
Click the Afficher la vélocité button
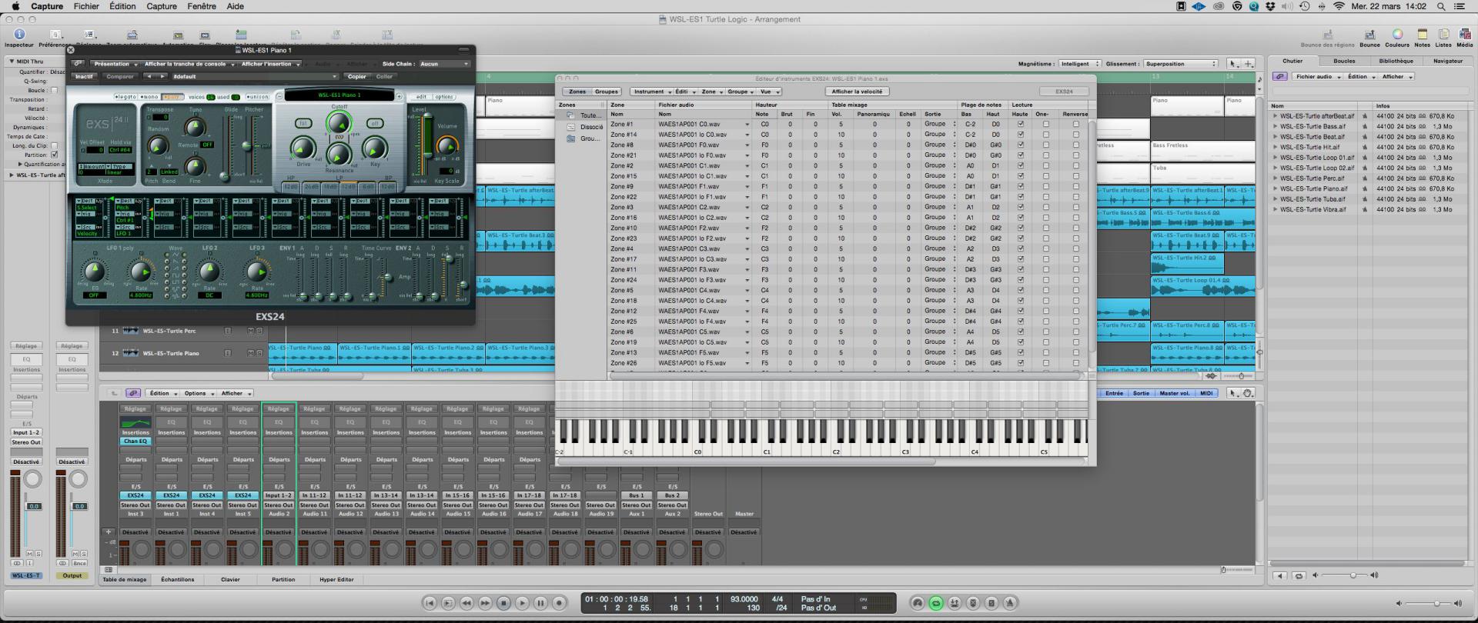[x=858, y=92]
